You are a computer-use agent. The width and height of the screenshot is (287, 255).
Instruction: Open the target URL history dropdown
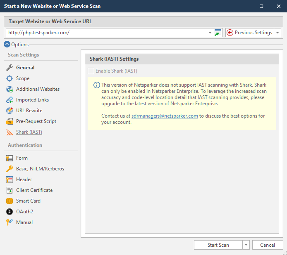tap(210, 33)
